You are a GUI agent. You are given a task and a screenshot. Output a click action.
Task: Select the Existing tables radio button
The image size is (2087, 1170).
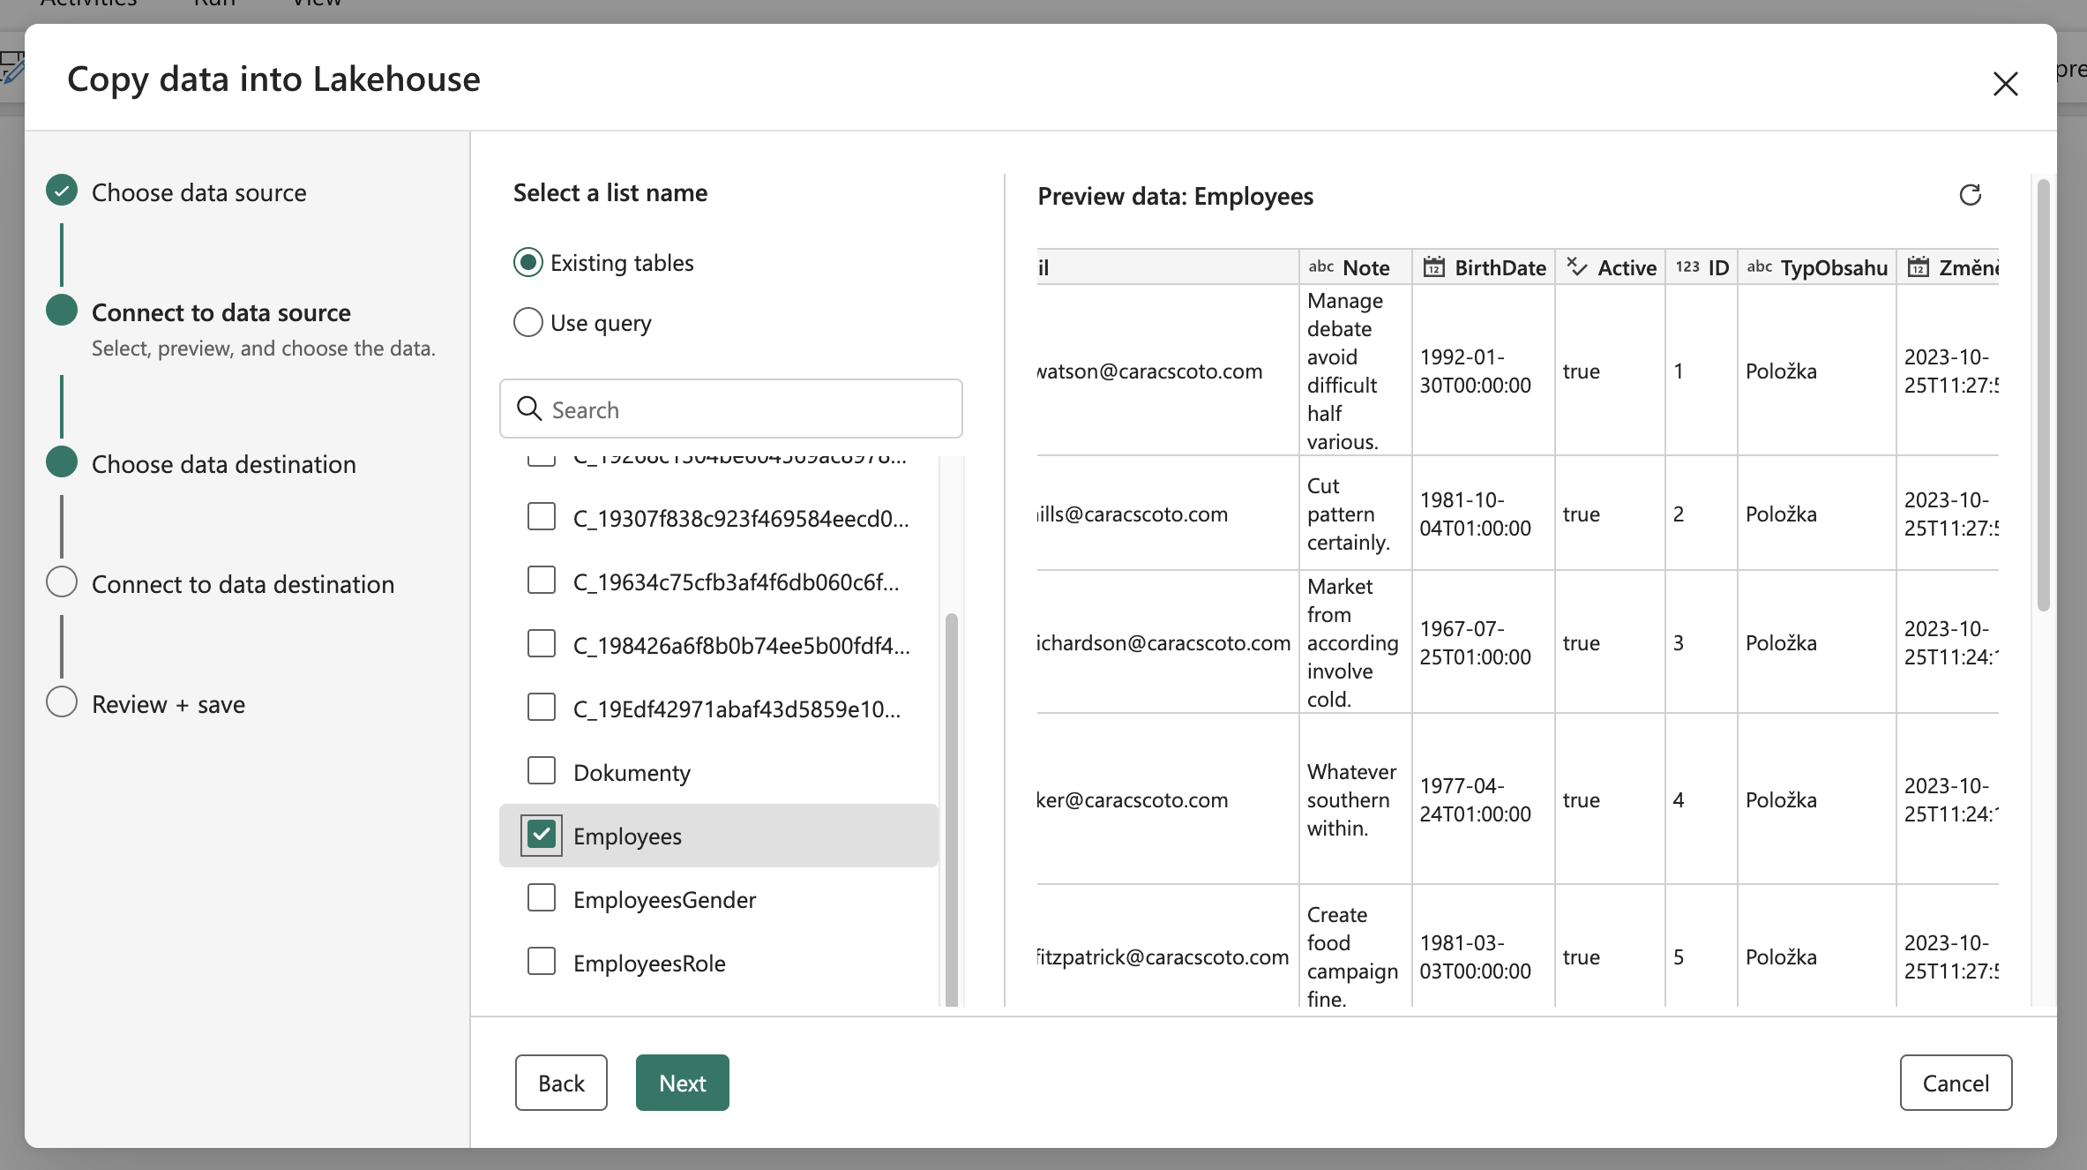click(528, 263)
